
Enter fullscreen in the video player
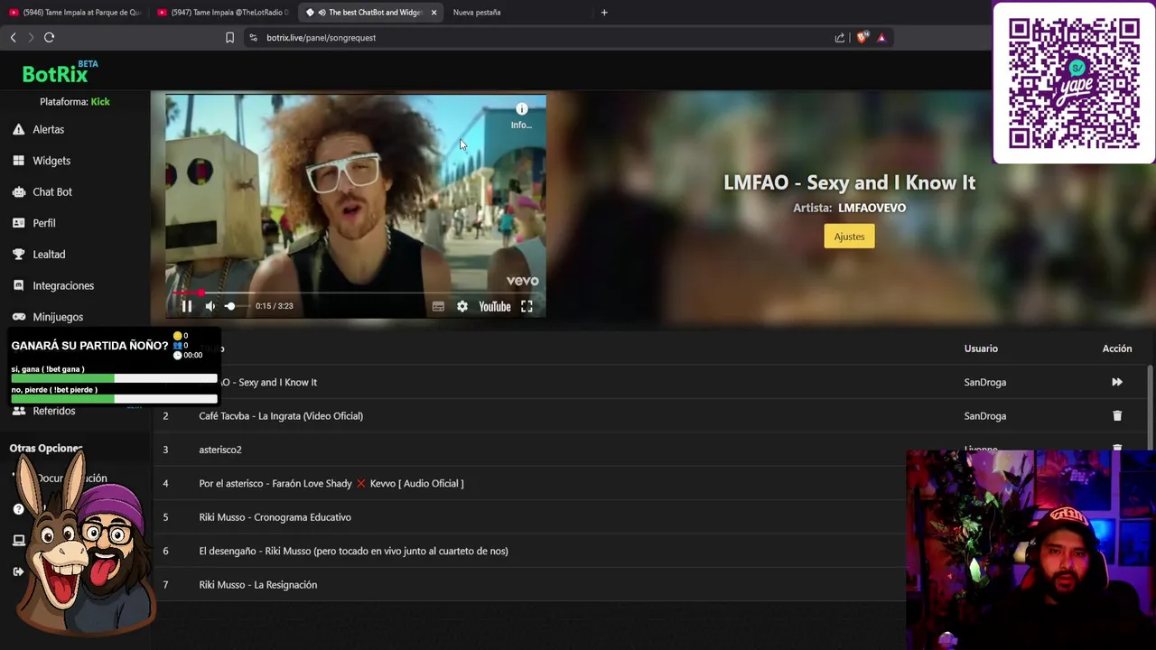[527, 306]
